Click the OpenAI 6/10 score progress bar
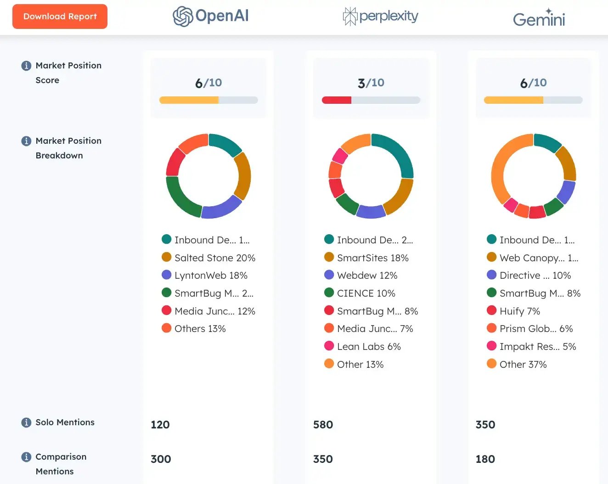Viewport: 608px width, 484px height. coord(208,100)
